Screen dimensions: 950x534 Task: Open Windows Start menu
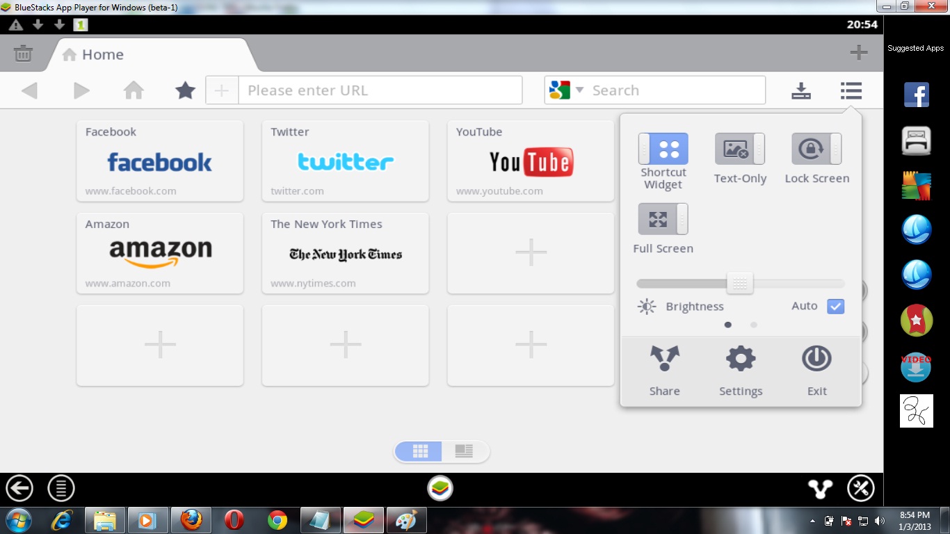coord(18,520)
